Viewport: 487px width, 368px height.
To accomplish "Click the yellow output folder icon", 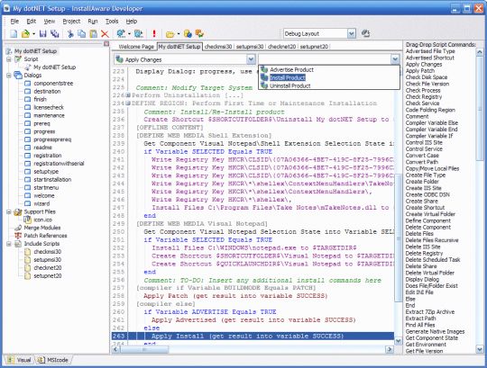I will coord(170,34).
